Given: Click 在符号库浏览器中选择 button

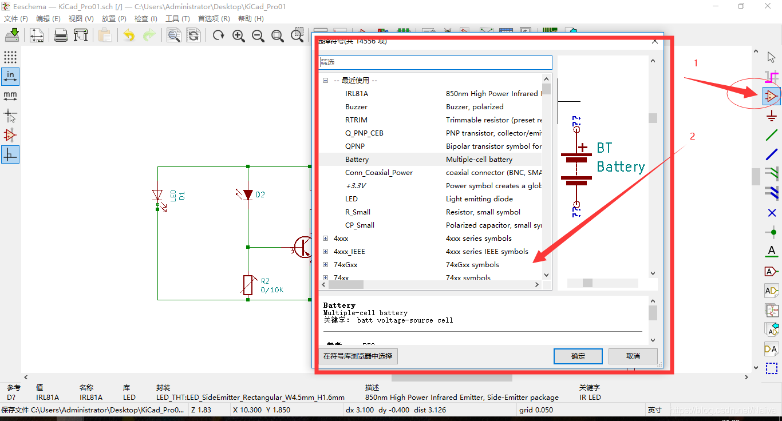Looking at the screenshot, I should click(x=358, y=356).
